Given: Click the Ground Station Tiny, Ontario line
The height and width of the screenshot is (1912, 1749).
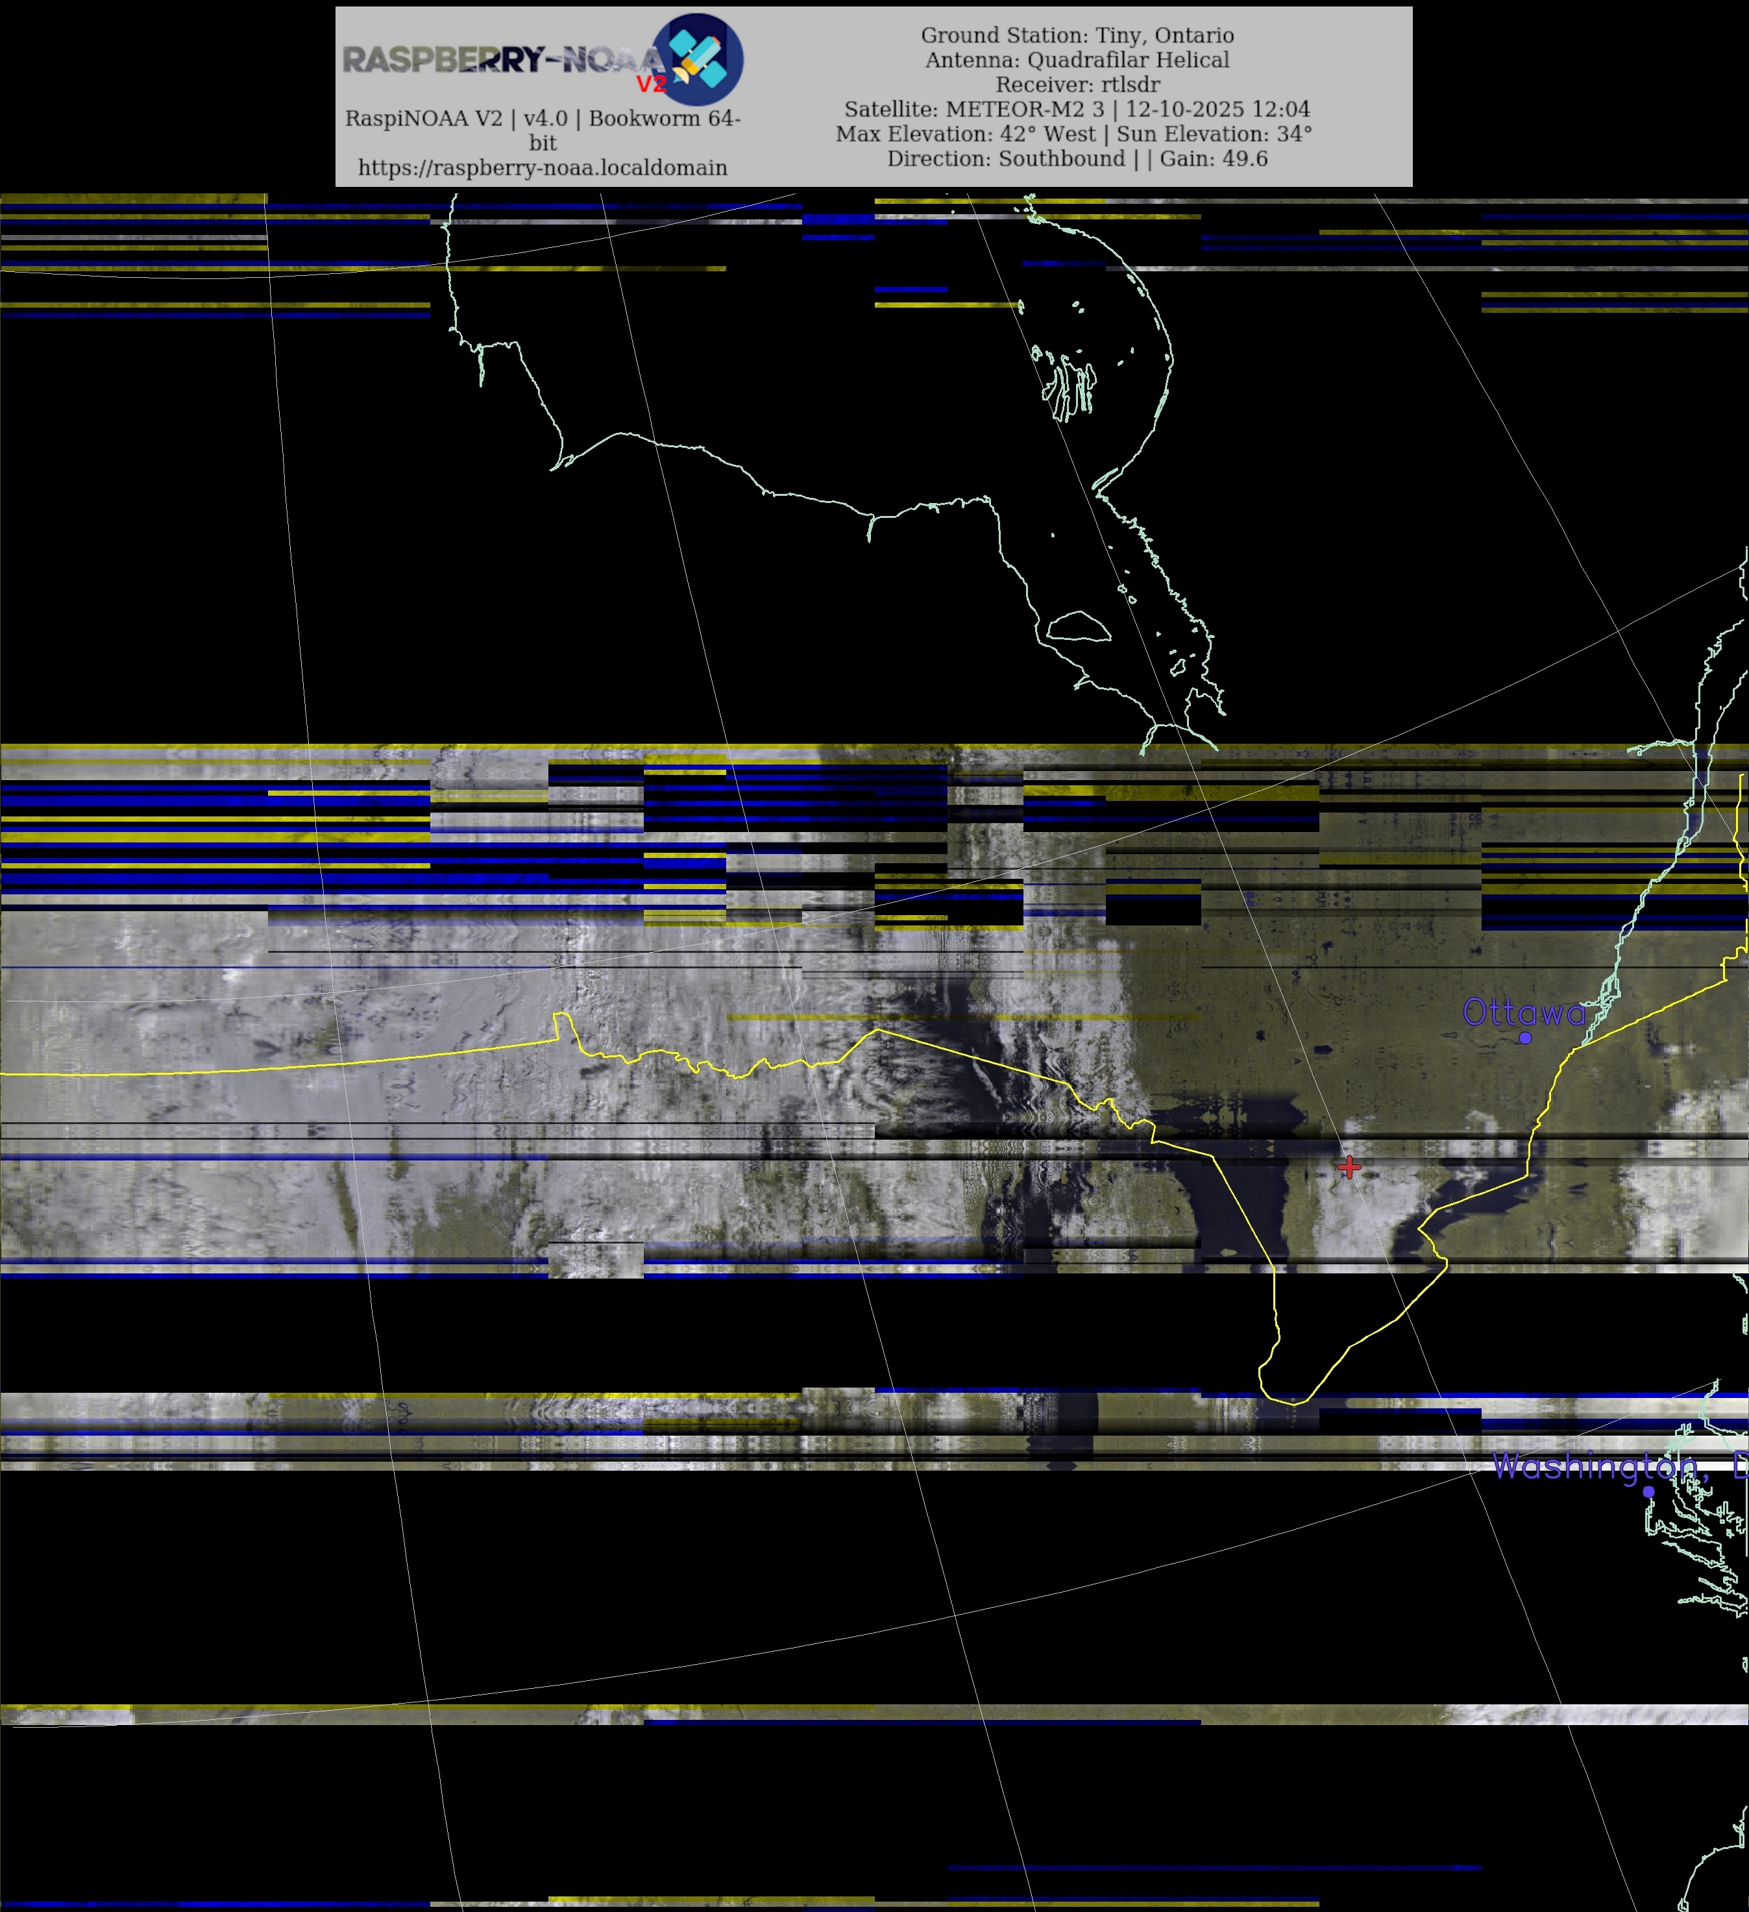Looking at the screenshot, I should click(1077, 35).
